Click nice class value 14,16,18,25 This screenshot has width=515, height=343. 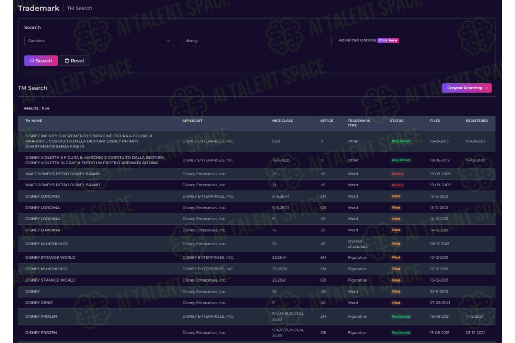pos(281,160)
